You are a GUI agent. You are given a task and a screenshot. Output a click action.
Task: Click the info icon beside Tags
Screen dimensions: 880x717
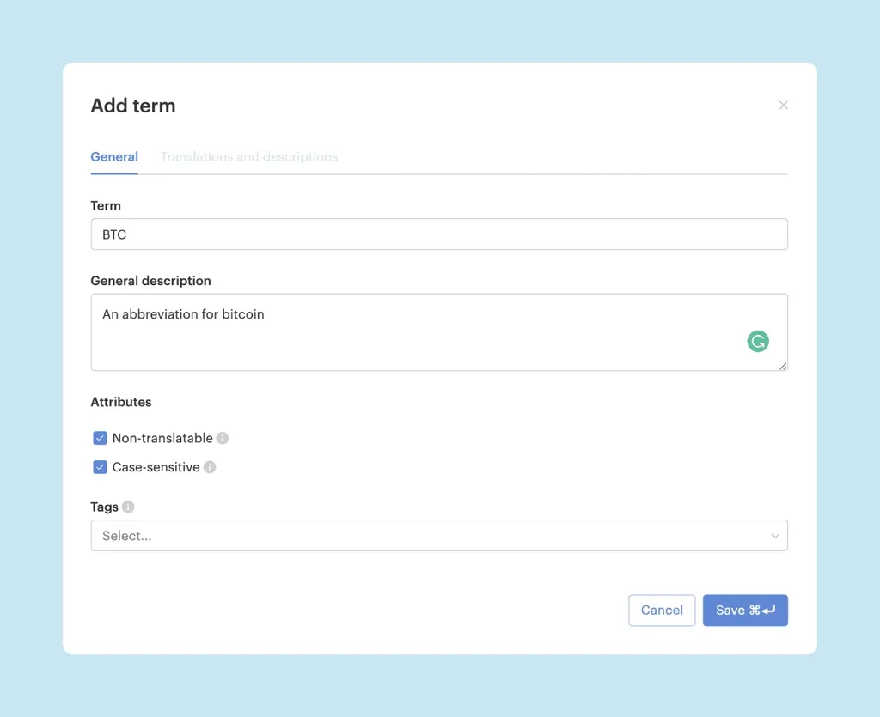coord(128,507)
